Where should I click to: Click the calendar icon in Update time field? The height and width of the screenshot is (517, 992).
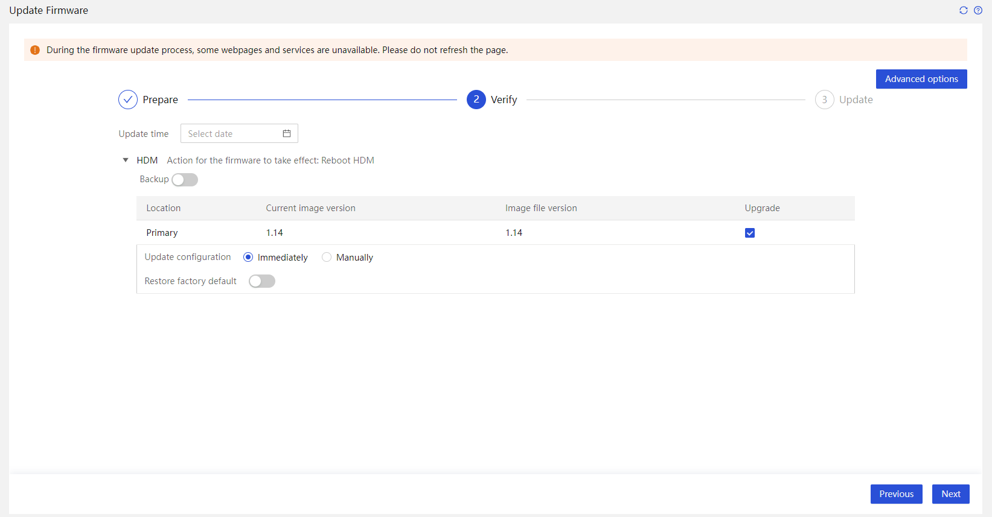(287, 133)
